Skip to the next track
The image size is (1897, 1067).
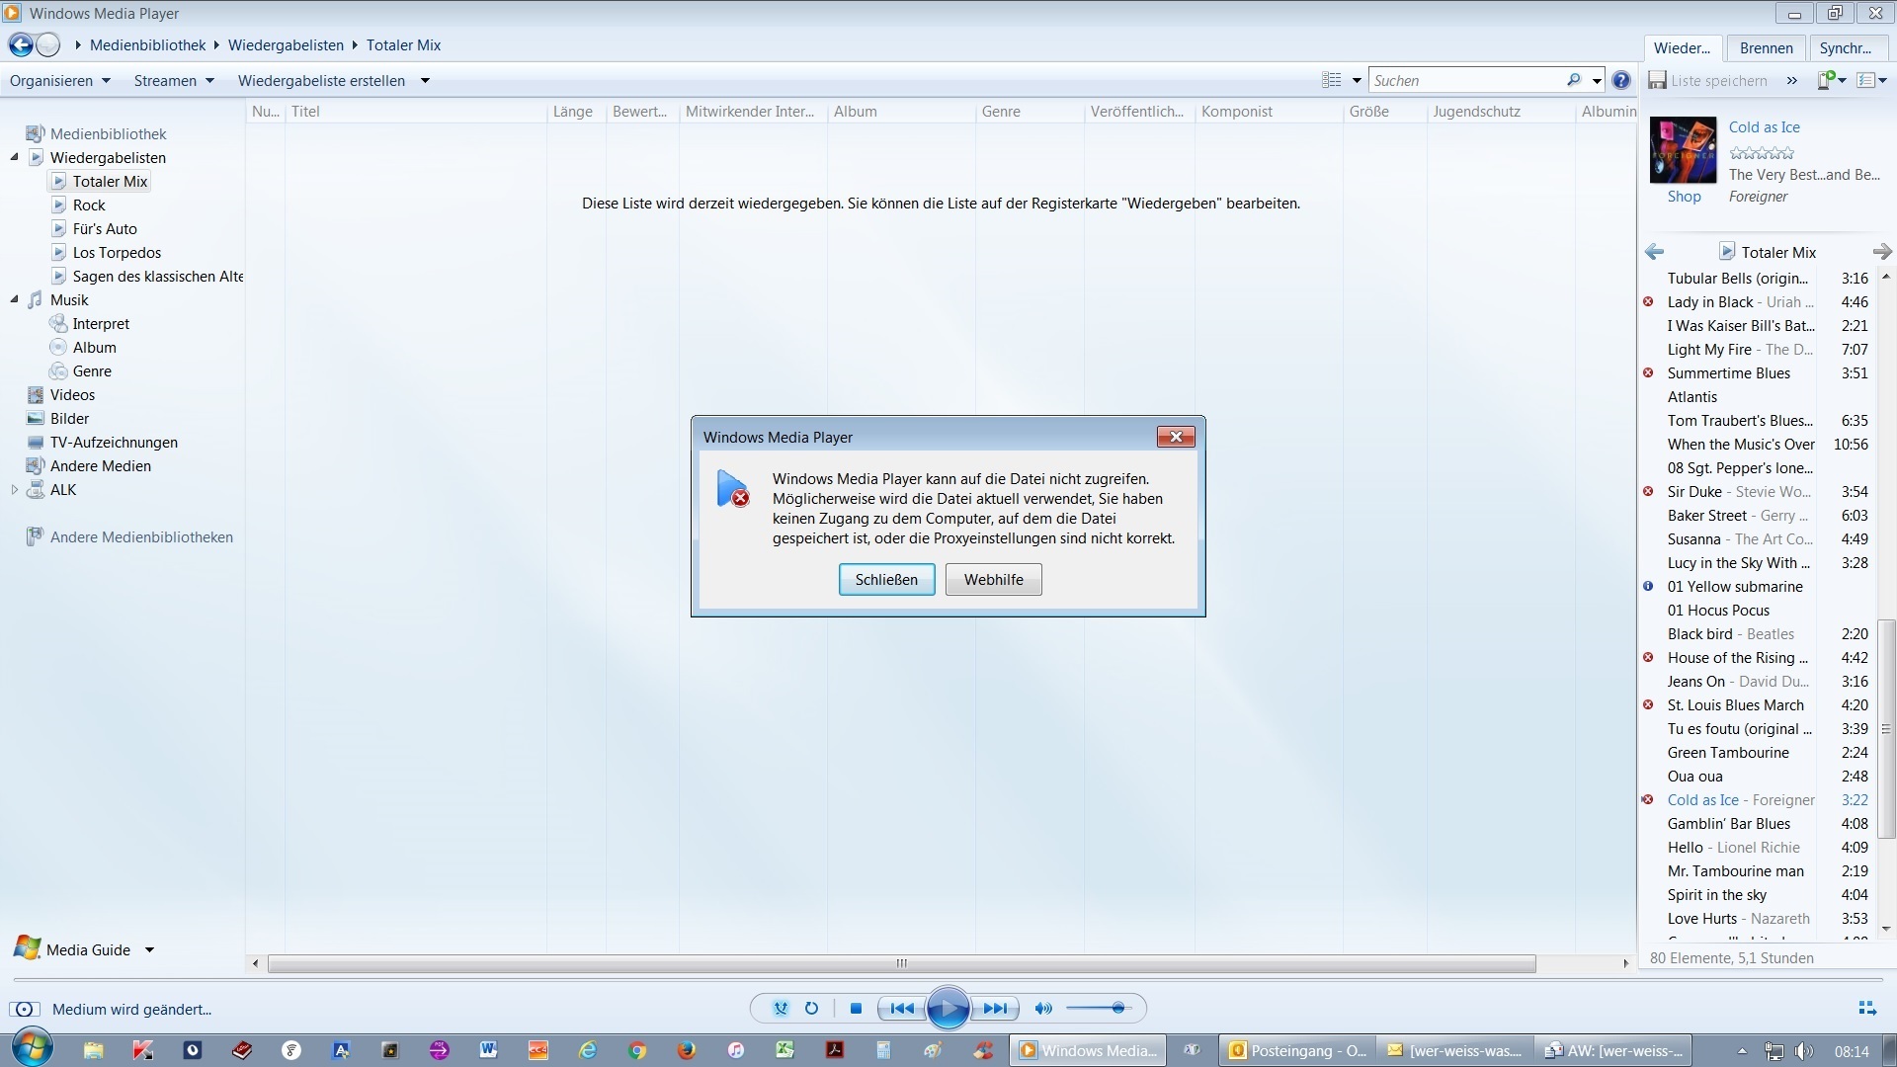(x=995, y=1009)
